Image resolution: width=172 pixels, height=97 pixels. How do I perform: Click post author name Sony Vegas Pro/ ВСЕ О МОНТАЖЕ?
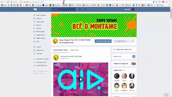pos(71,56)
